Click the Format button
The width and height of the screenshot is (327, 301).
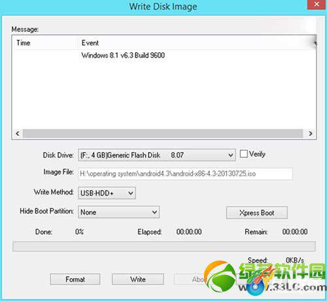(75, 279)
